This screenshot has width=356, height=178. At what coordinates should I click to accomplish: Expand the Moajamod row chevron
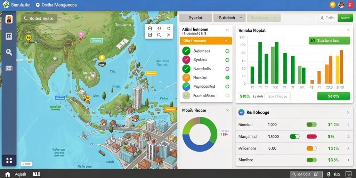[x=348, y=136]
